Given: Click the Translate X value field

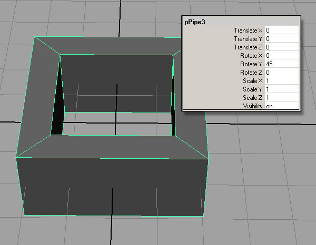Looking at the screenshot, I should [282, 30].
